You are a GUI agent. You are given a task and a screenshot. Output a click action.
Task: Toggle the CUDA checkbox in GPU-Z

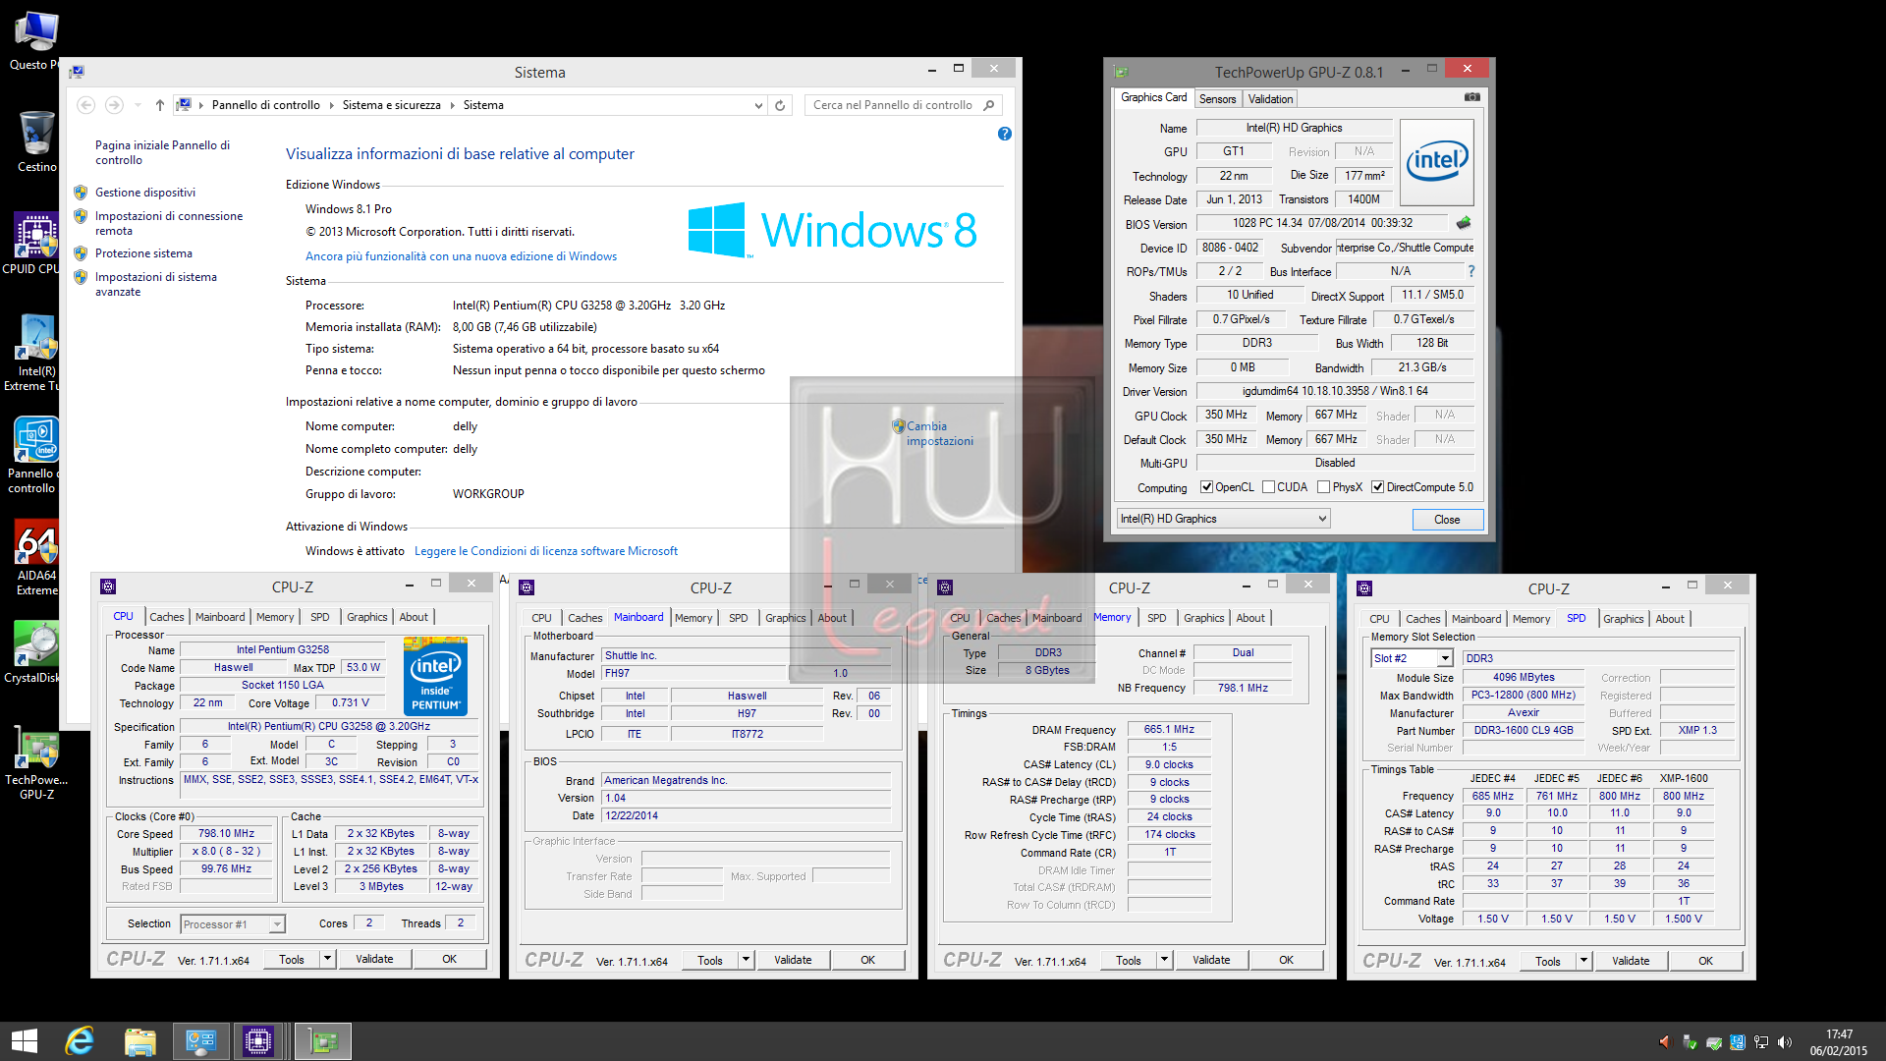tap(1268, 487)
